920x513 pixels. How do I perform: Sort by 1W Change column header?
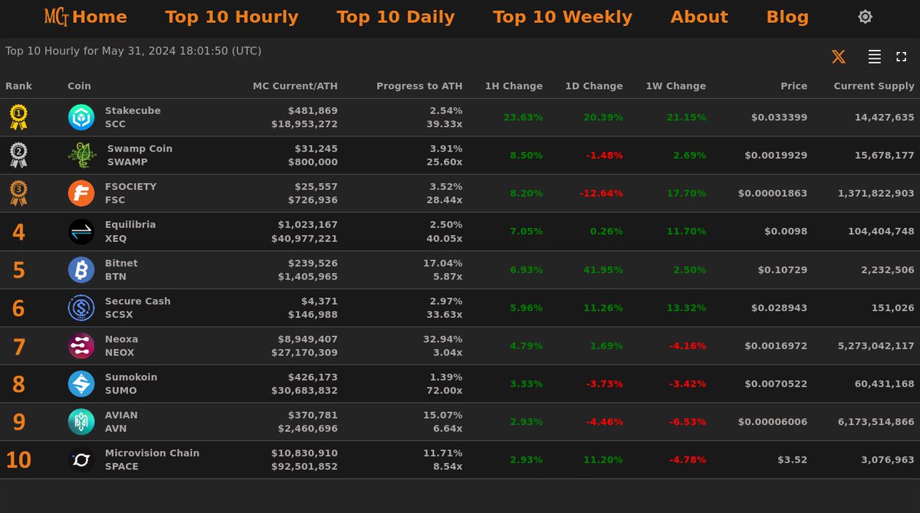pyautogui.click(x=676, y=86)
